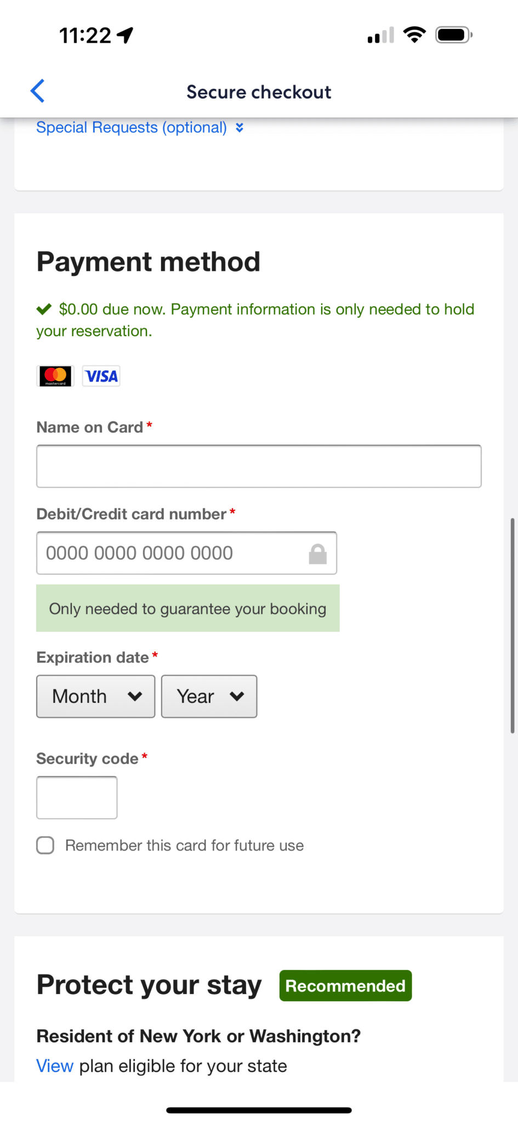Click the battery icon in status bar
Screen dimensions: 518x1123
(x=453, y=35)
